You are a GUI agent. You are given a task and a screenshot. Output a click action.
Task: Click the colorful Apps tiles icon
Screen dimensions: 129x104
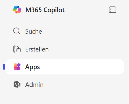point(17,66)
